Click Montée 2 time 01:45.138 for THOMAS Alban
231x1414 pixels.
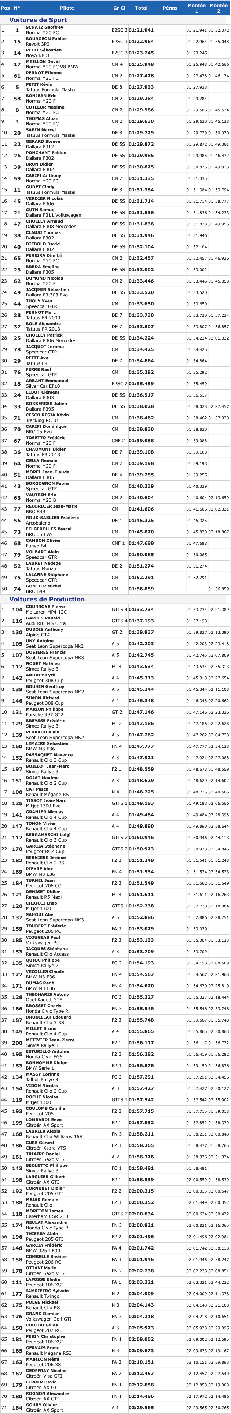click(219, 121)
